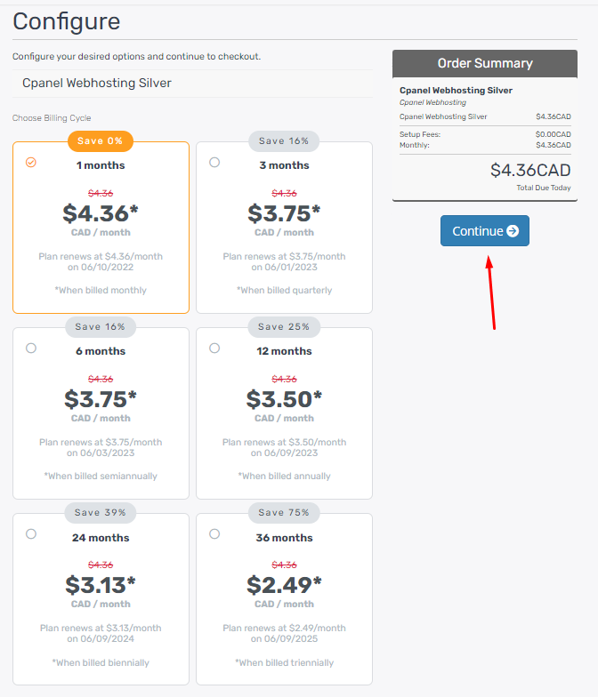Screen dimensions: 598x697
Task: Click '*When billed monthly' text
Action: click(101, 290)
